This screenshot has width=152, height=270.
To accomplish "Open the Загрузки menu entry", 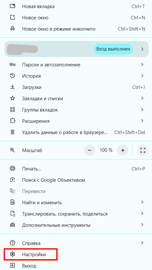I will coord(76,87).
